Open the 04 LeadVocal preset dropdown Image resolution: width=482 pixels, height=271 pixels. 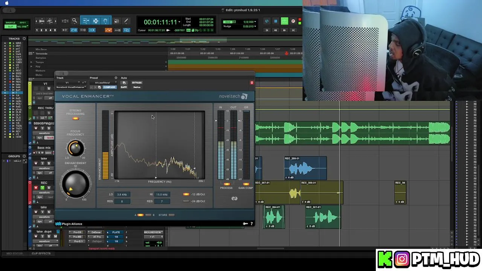[x=104, y=83]
